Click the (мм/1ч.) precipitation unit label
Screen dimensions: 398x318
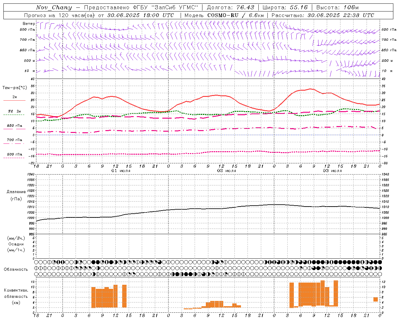coord(16,250)
